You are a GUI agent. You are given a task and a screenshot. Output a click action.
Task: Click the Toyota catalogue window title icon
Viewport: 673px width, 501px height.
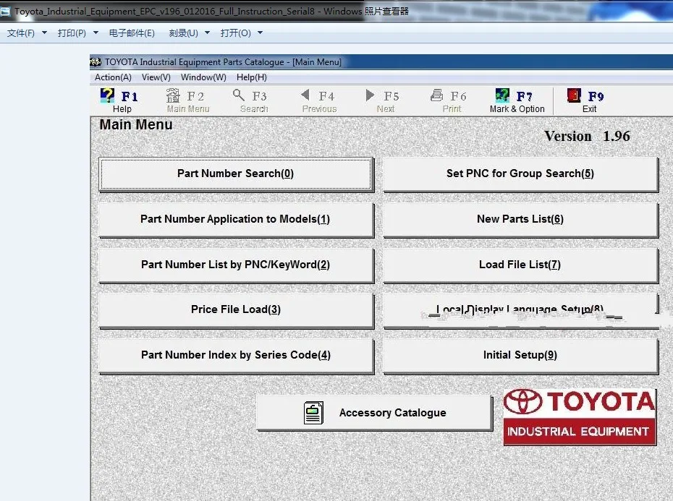click(96, 61)
